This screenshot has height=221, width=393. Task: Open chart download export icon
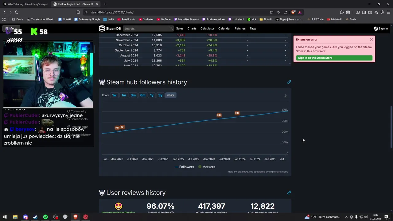285,96
